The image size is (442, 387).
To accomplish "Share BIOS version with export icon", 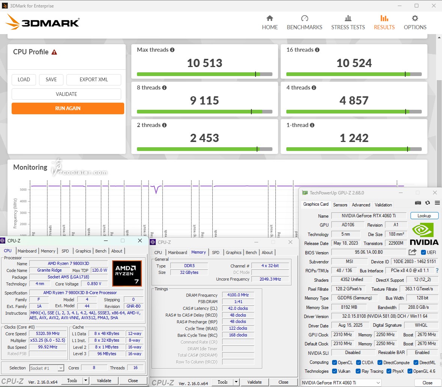I will (412, 252).
